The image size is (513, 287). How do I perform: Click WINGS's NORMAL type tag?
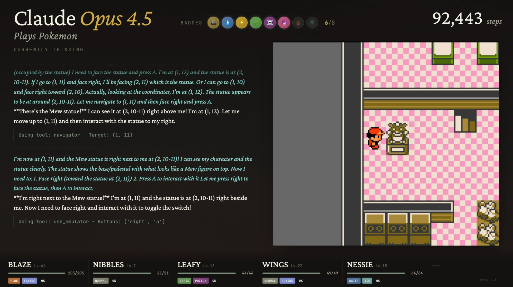click(x=270, y=281)
